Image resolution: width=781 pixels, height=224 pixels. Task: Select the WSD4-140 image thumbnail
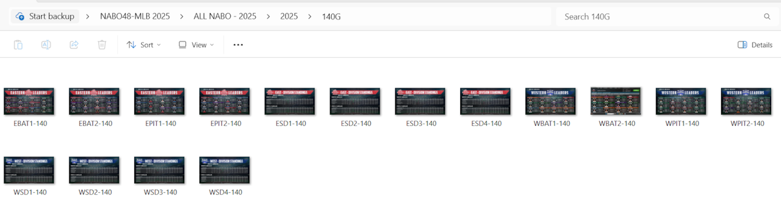(x=225, y=170)
